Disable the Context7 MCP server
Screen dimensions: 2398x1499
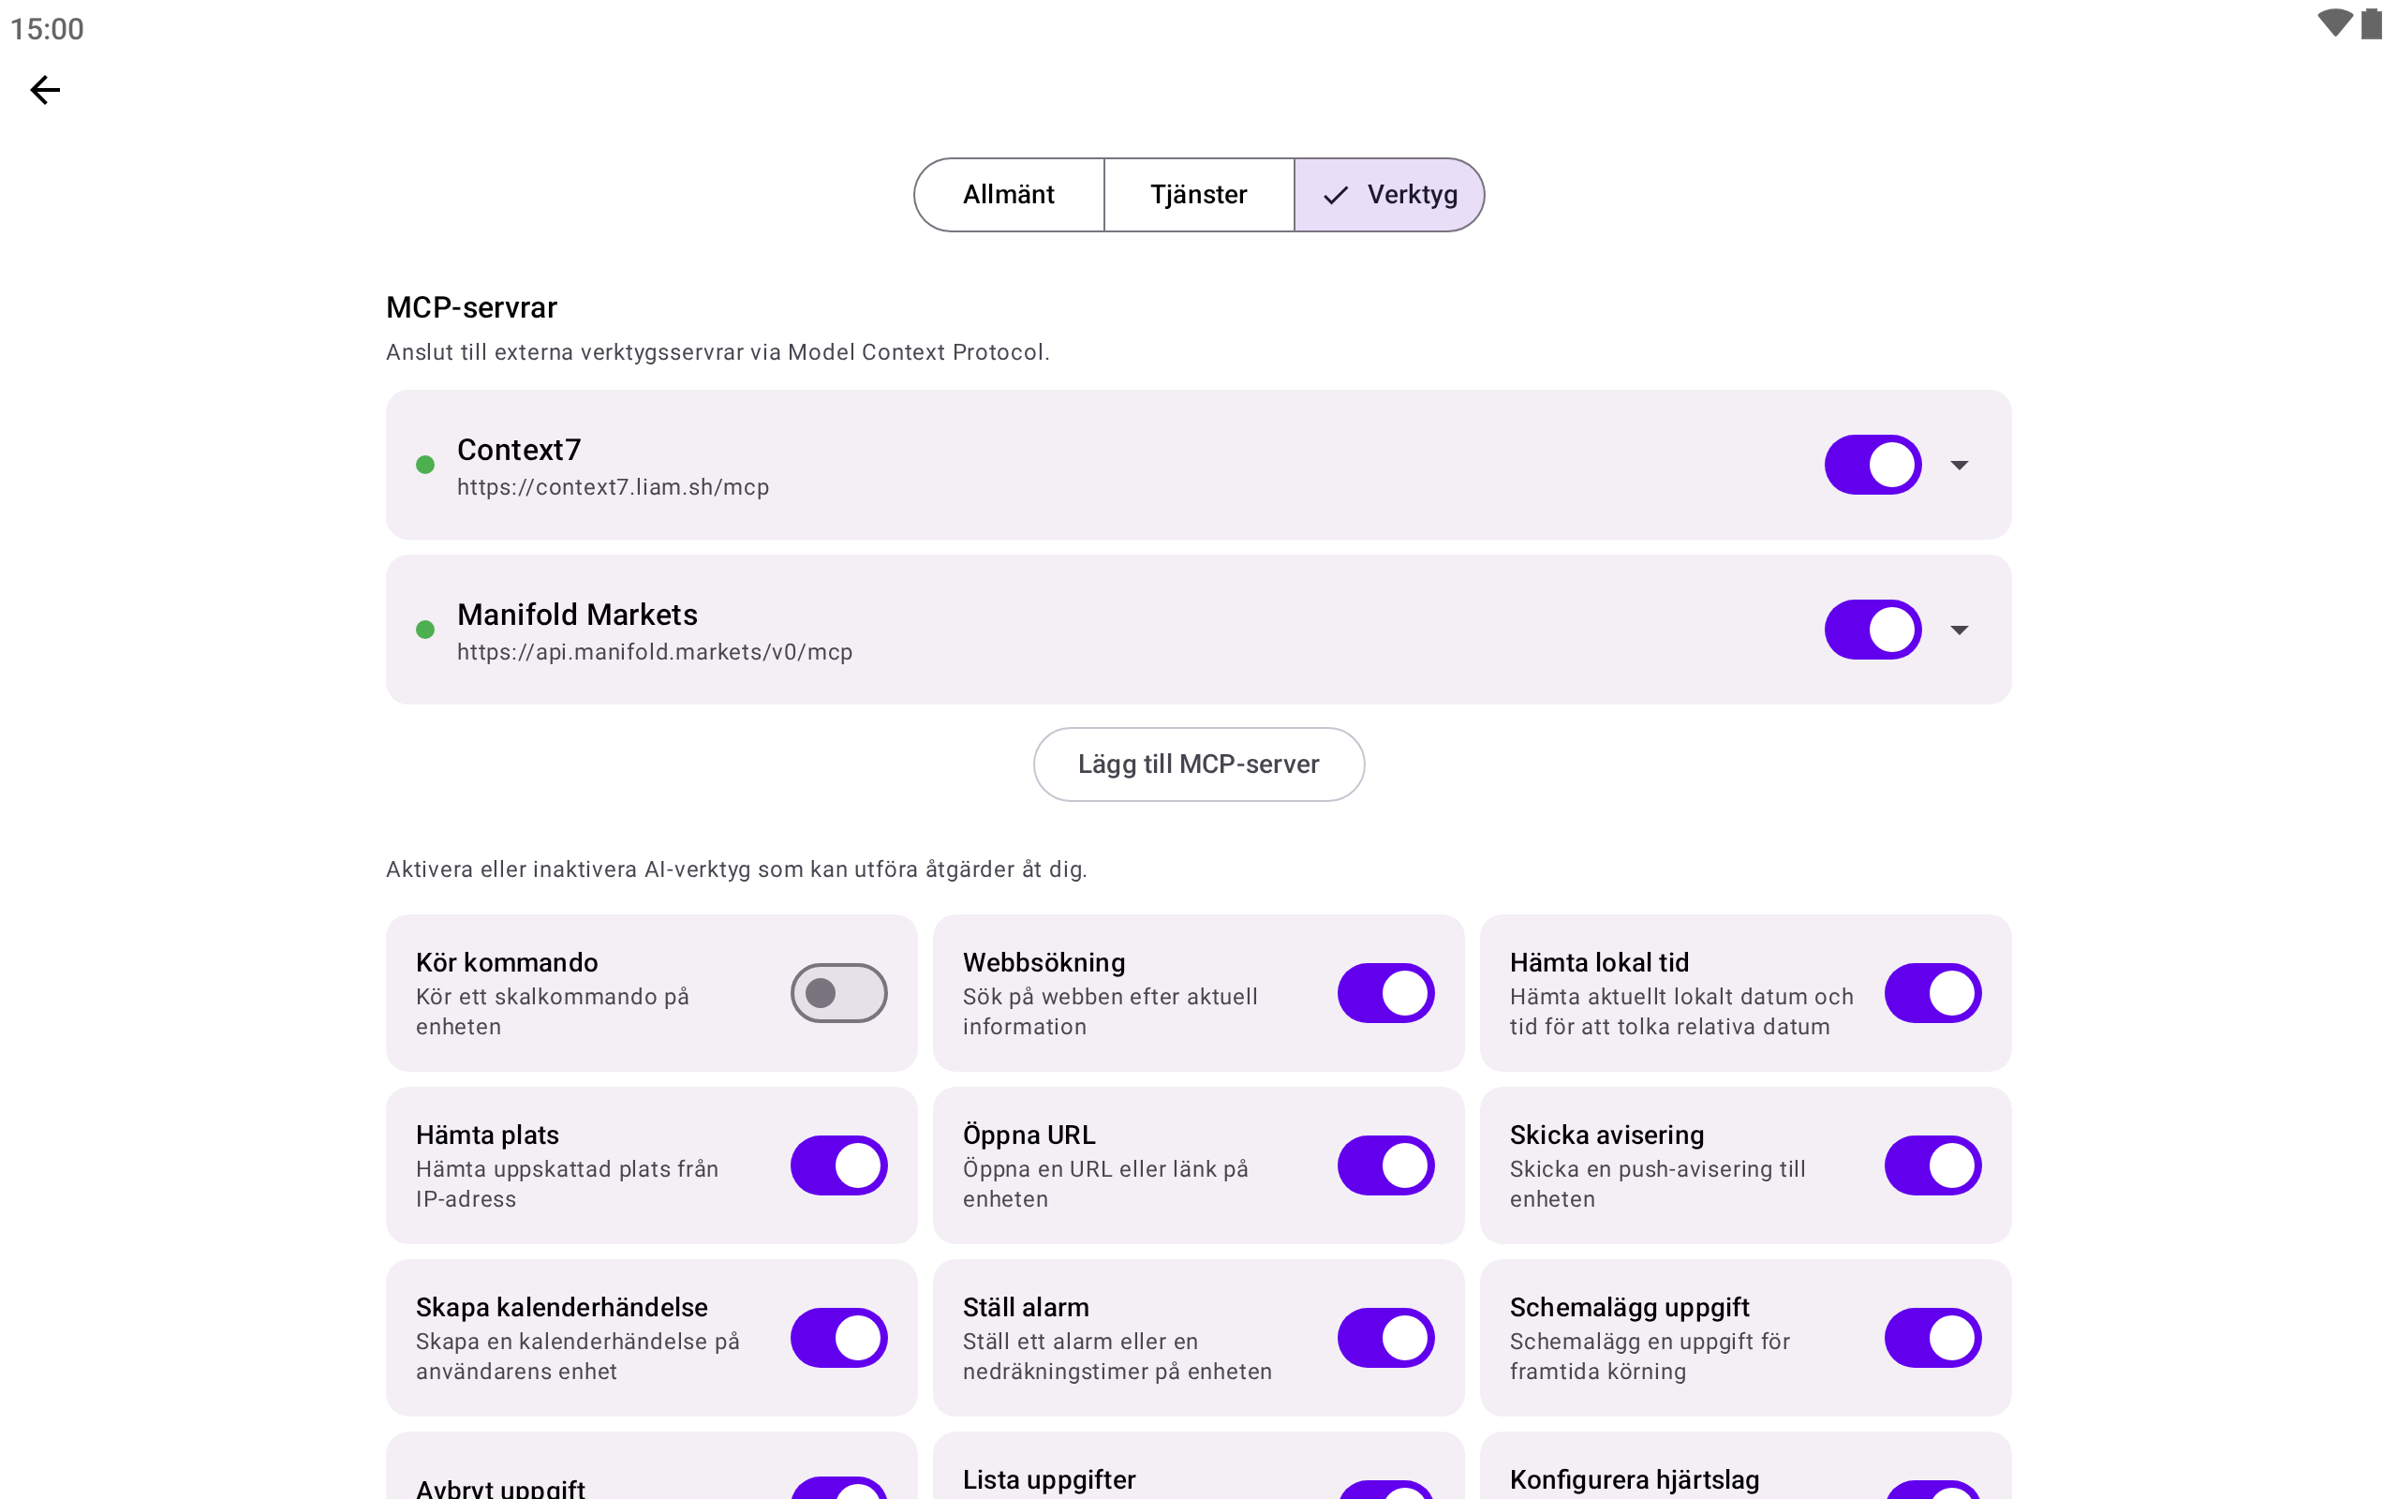tap(1872, 465)
